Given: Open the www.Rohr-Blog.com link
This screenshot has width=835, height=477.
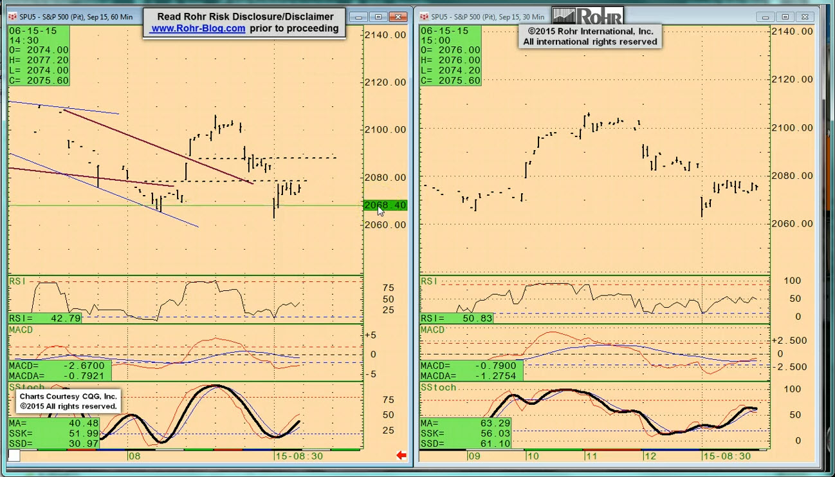Looking at the screenshot, I should tap(198, 28).
